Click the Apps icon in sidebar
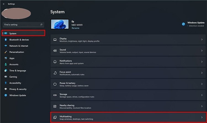 (x=6, y=58)
